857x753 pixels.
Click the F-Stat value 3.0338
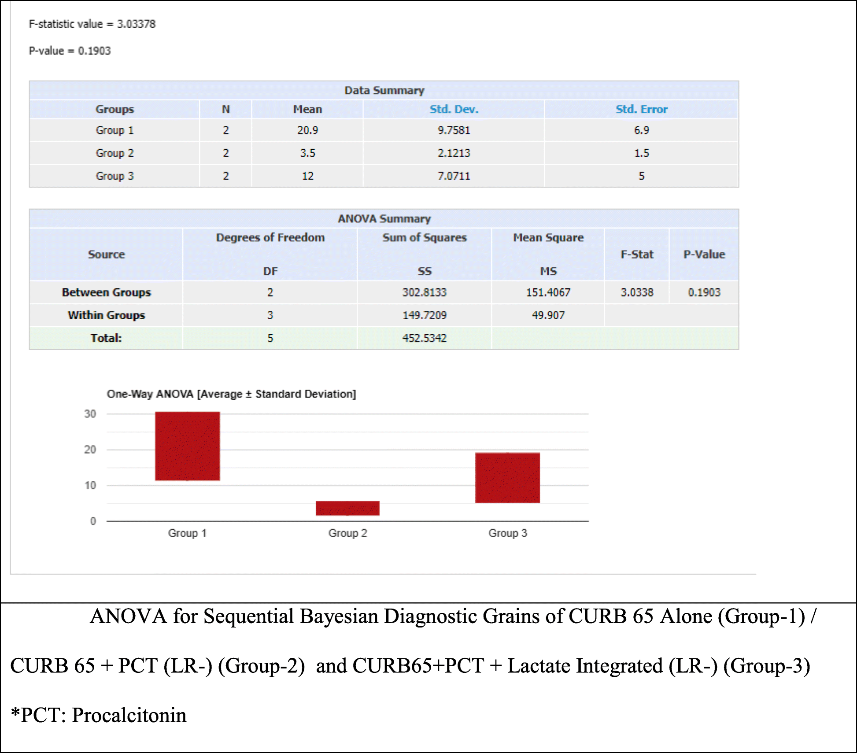pyautogui.click(x=637, y=292)
